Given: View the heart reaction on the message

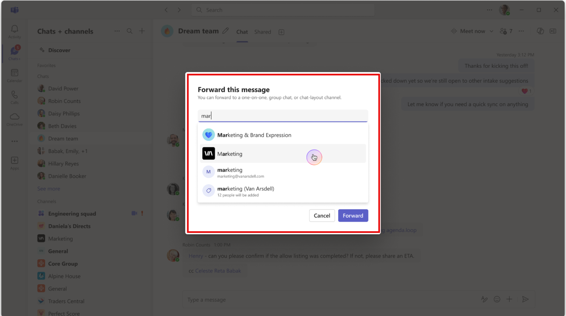Looking at the screenshot, I should (x=526, y=91).
